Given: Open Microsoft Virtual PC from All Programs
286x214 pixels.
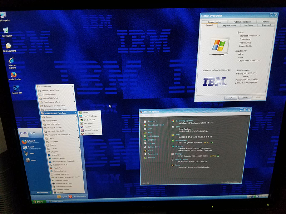Looking at the screenshot, I should coord(60,165).
